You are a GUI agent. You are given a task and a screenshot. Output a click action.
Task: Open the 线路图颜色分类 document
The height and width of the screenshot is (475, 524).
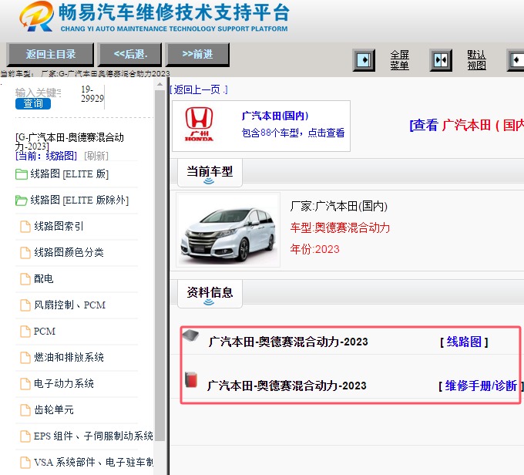coord(69,253)
